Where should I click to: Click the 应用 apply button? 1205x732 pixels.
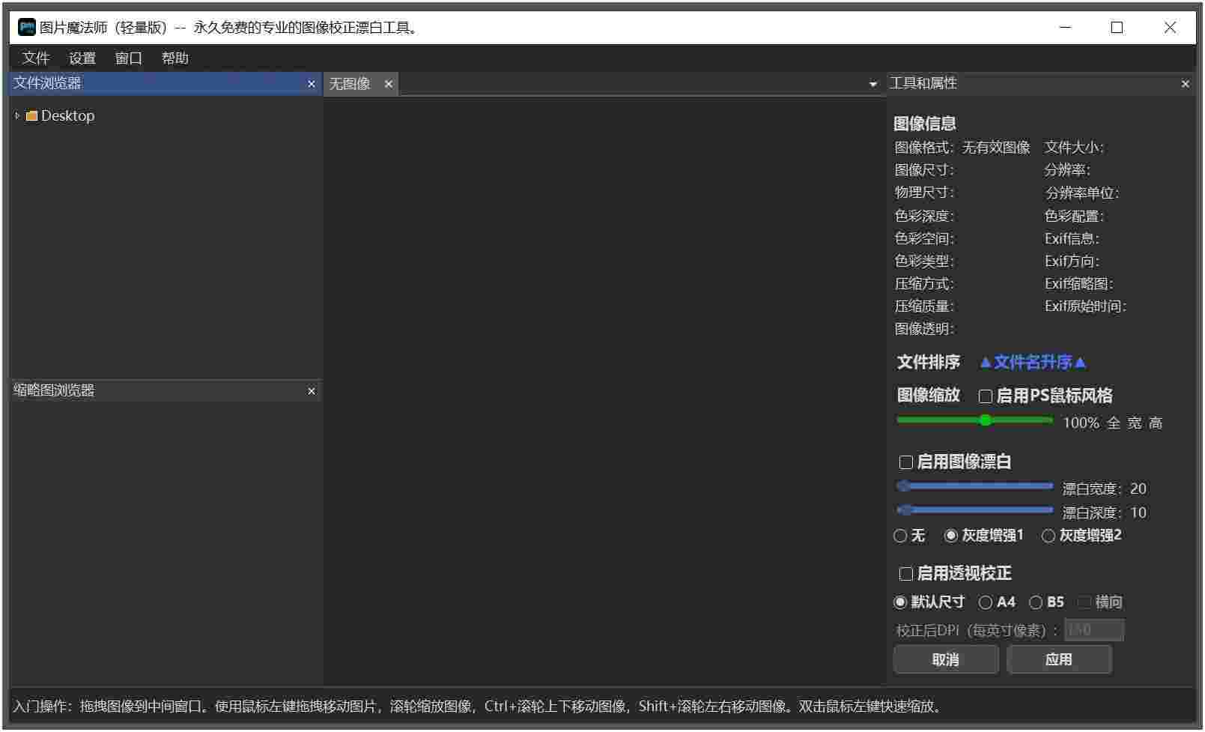(1059, 659)
